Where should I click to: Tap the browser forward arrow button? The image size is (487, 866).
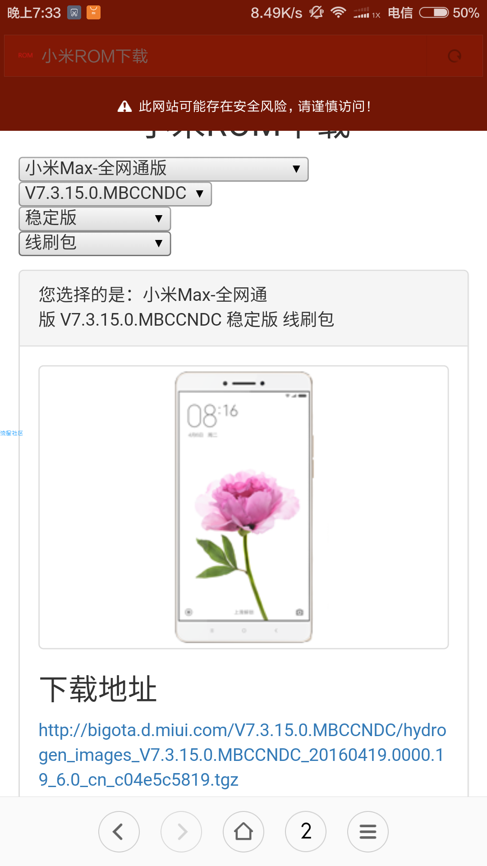click(181, 831)
